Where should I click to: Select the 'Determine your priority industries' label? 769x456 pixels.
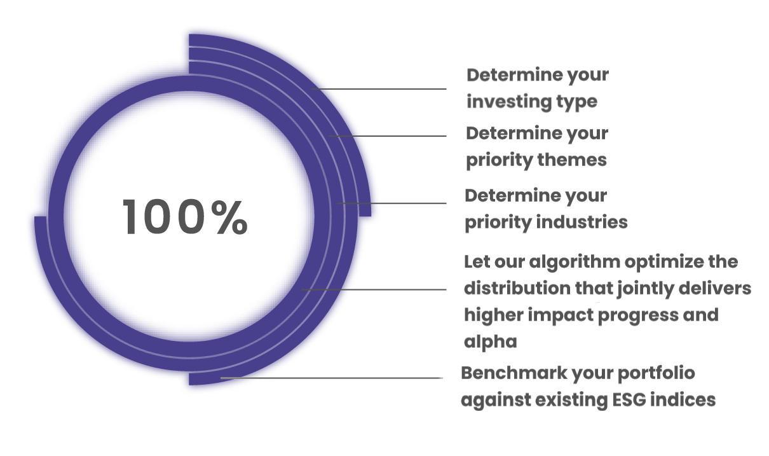point(547,209)
